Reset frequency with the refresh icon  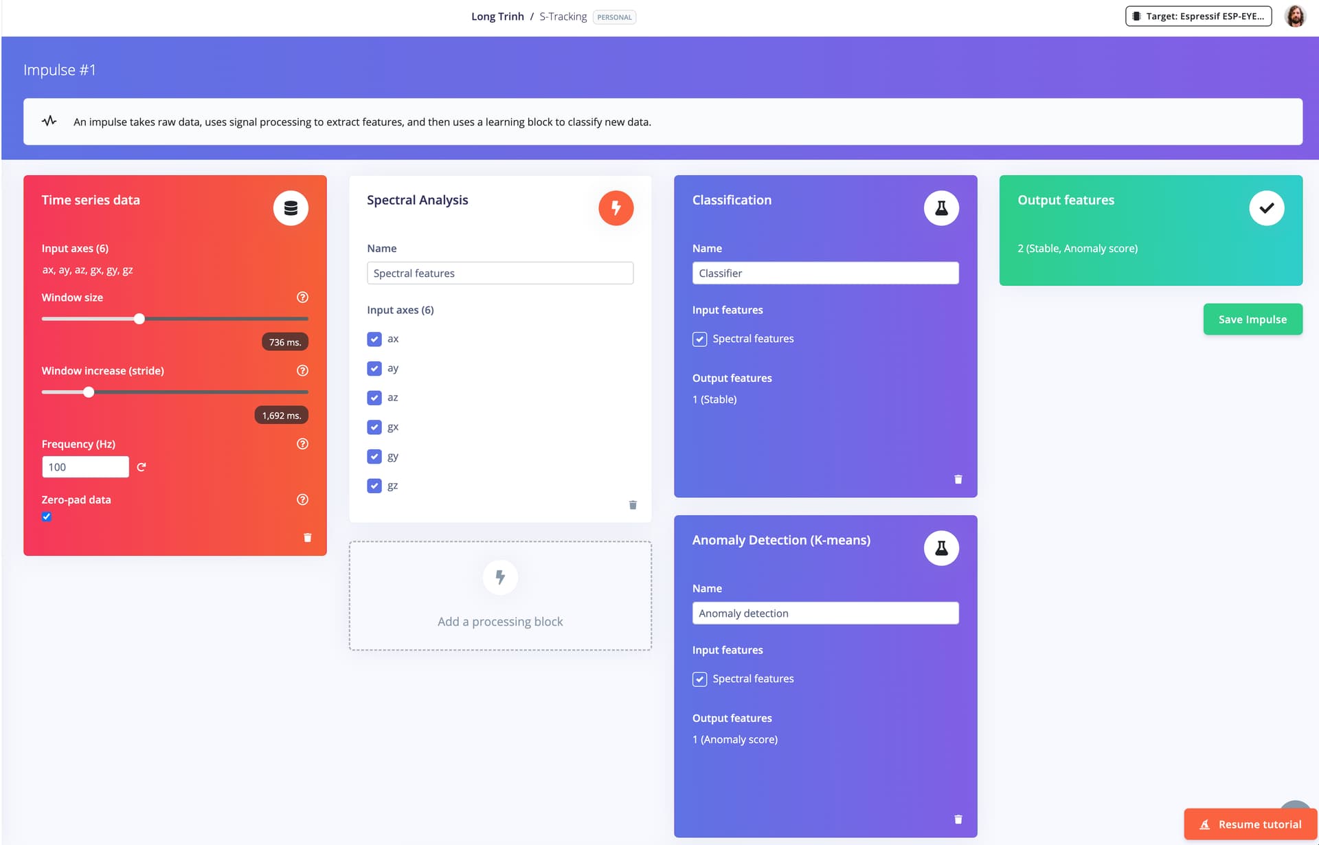(142, 467)
